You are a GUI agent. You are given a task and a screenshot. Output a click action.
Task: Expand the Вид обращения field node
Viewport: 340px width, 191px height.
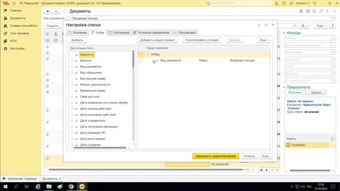pos(72,73)
